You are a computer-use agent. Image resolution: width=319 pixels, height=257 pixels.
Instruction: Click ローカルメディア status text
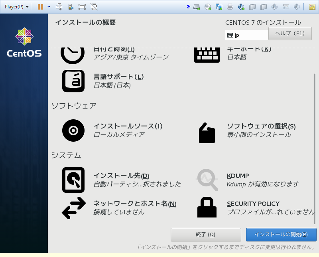tap(119, 134)
